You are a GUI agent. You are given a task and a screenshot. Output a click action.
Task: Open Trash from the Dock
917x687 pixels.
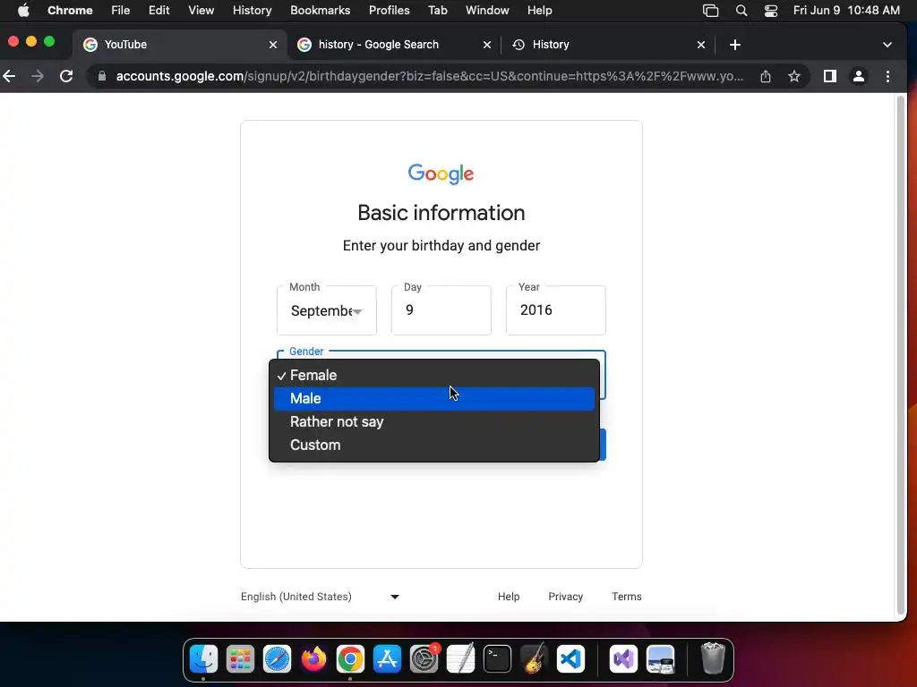coord(712,658)
